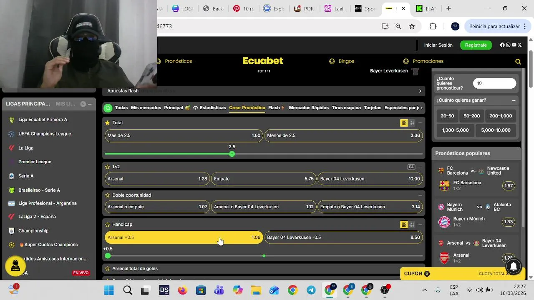Select the Flash markets tab
534x300 pixels.
[x=276, y=107]
